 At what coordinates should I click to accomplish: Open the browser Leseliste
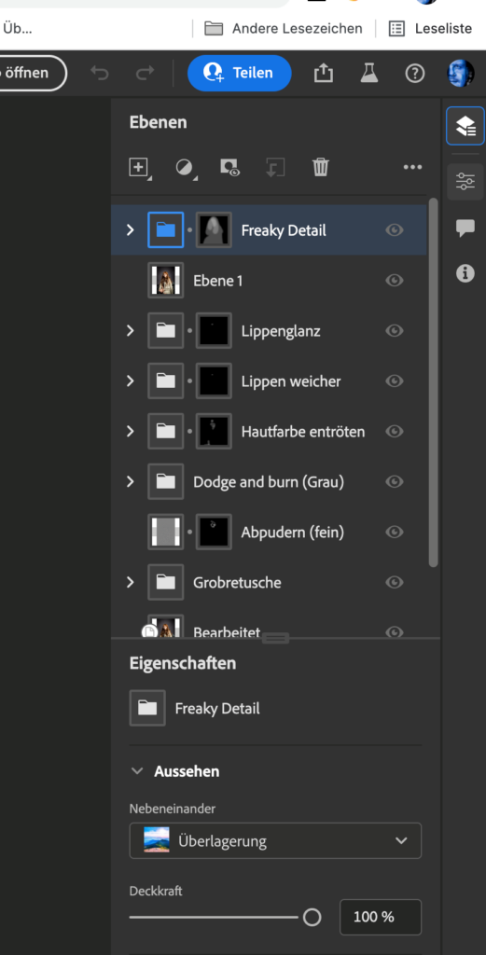click(430, 28)
